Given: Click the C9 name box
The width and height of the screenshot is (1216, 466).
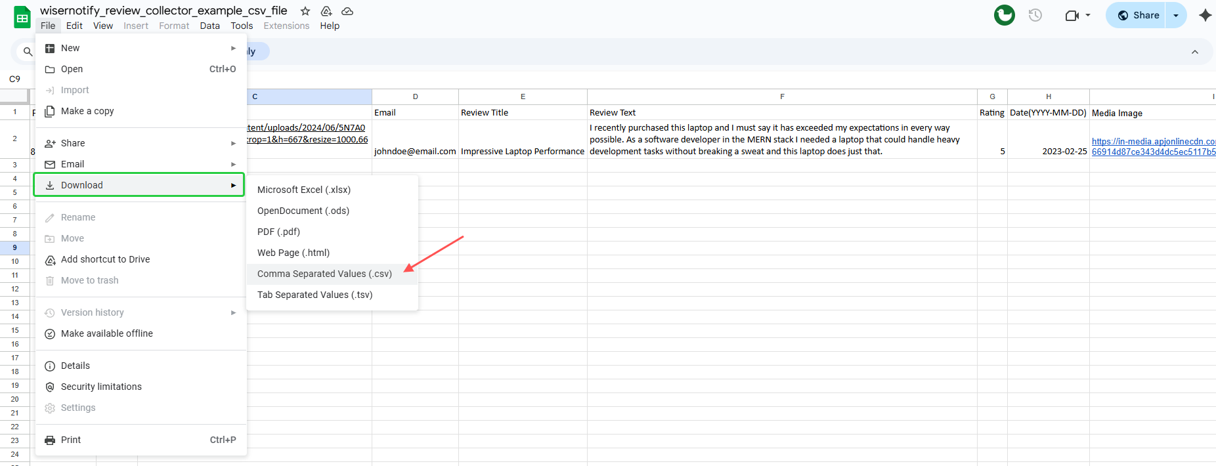Looking at the screenshot, I should coord(14,79).
